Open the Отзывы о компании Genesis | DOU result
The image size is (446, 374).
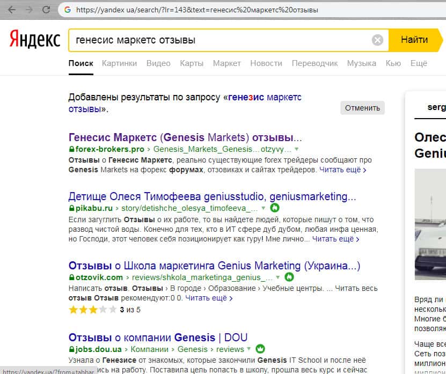tap(158, 338)
